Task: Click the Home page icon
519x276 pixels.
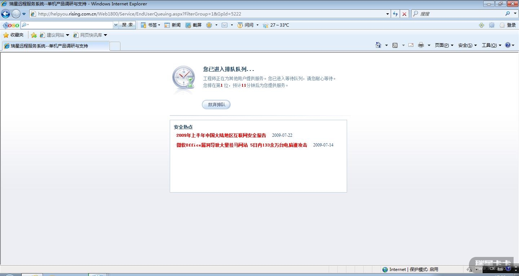Action: pos(378,45)
